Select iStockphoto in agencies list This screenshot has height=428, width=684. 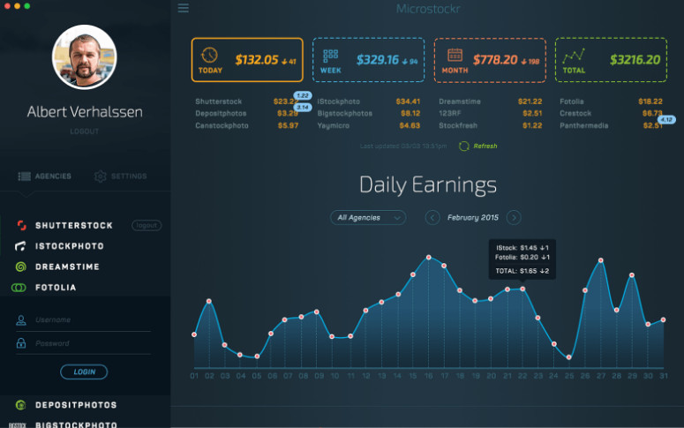pos(70,246)
